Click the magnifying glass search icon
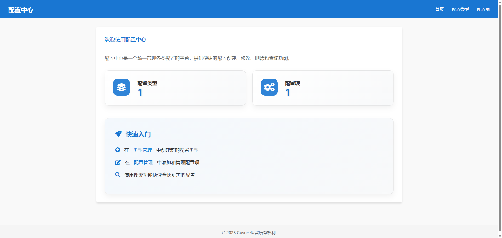The image size is (502, 238). click(118, 175)
